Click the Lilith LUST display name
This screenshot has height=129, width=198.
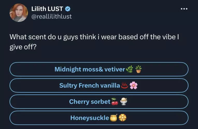click(47, 9)
